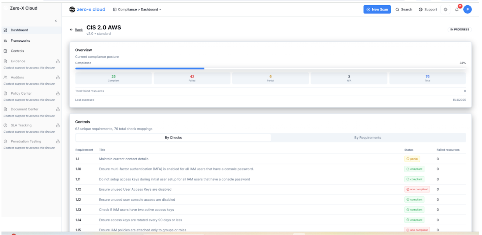
Task: Open the Compliance > Dashboard breadcrumb dropdown
Action: coord(137,9)
